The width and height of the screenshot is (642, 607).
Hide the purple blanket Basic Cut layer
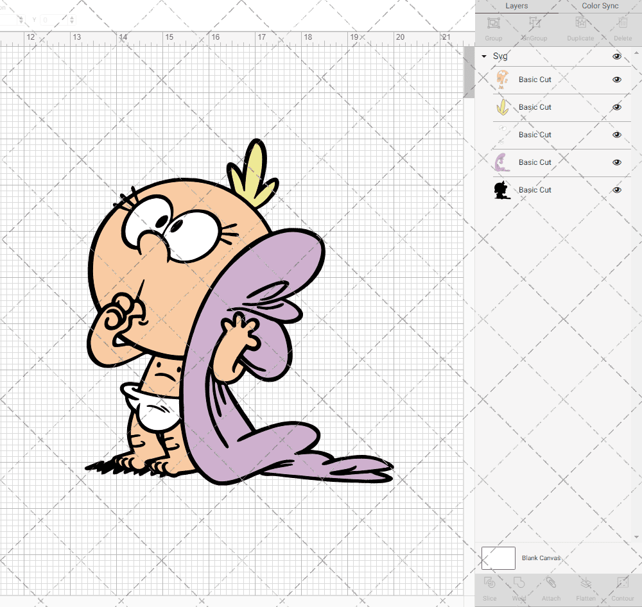click(x=616, y=162)
